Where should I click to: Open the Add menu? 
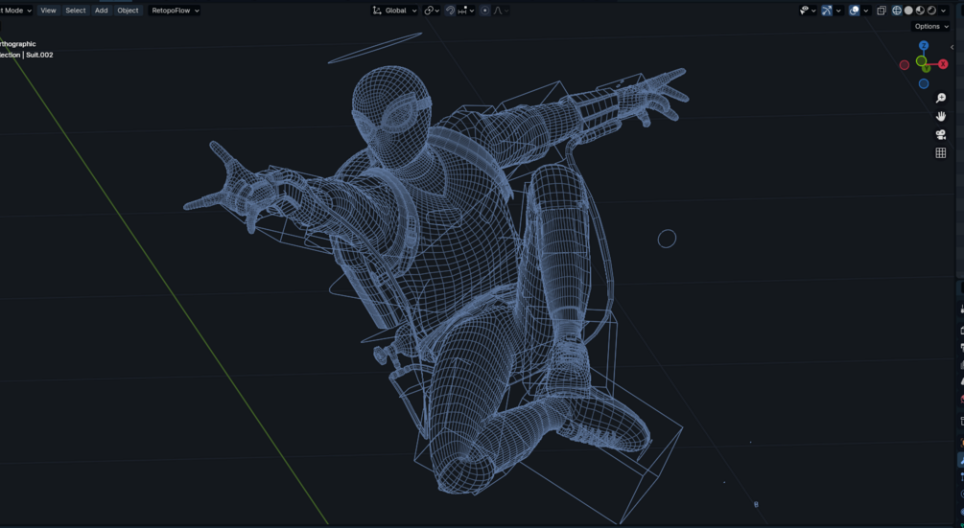[102, 11]
